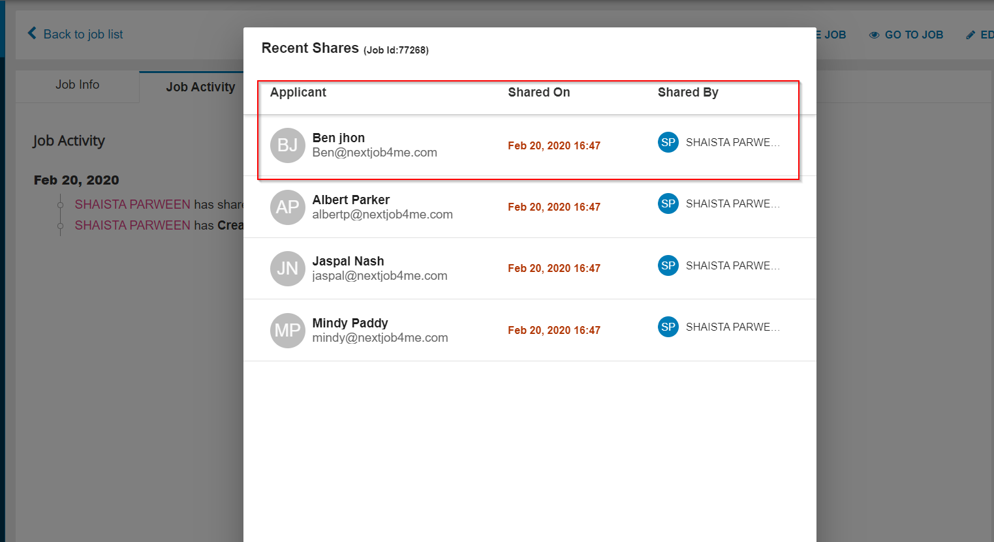Click the back arrow chevron icon

pyautogui.click(x=32, y=33)
